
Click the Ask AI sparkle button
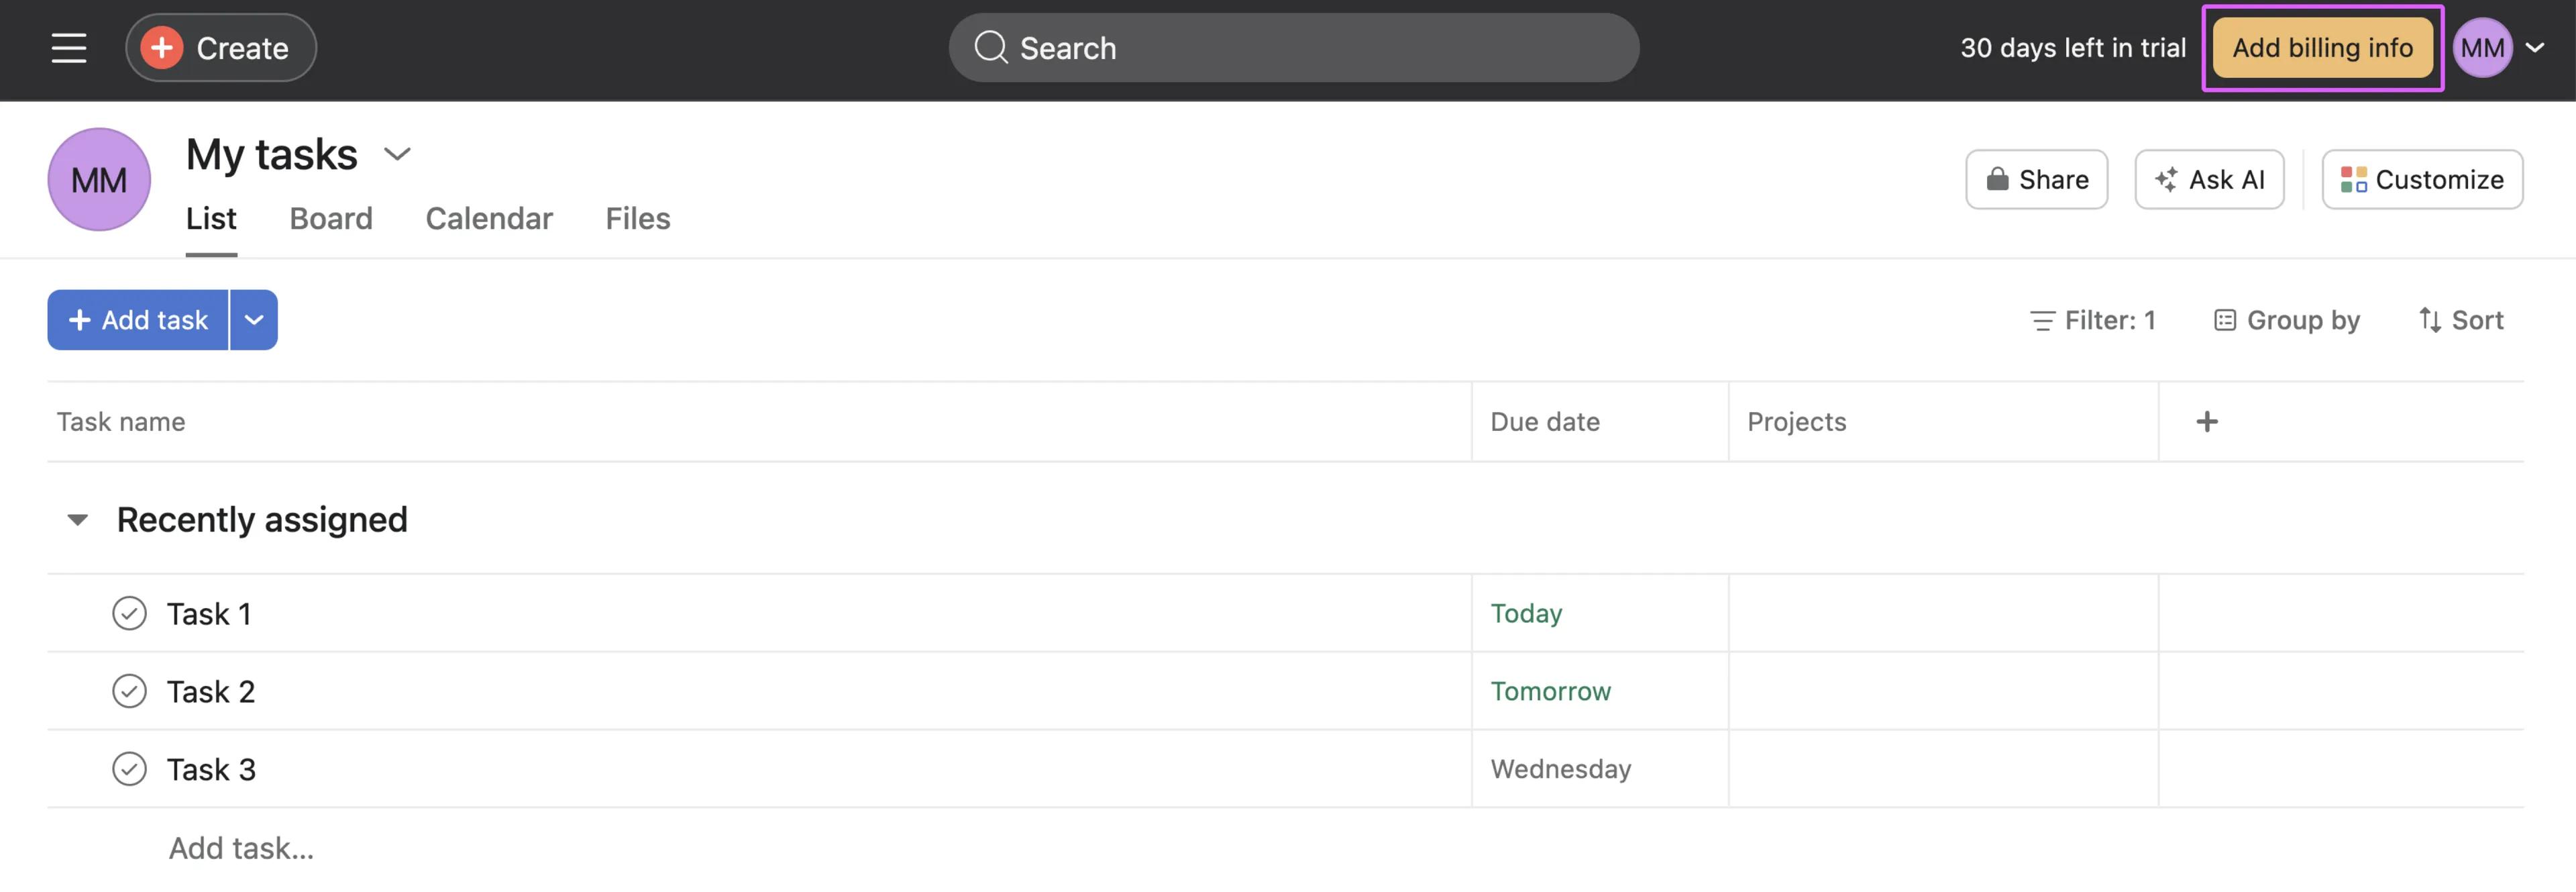coord(2208,180)
